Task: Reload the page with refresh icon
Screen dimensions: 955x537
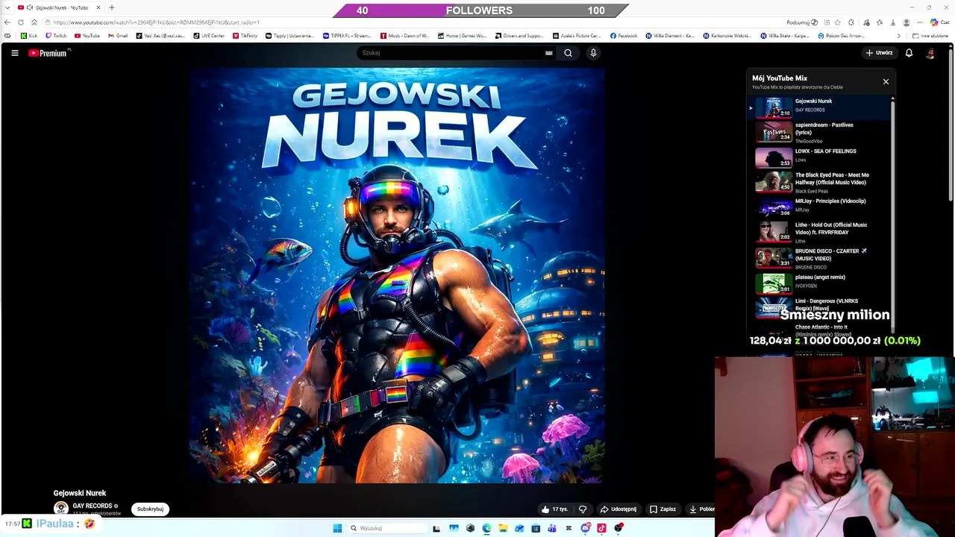Action: 21,22
